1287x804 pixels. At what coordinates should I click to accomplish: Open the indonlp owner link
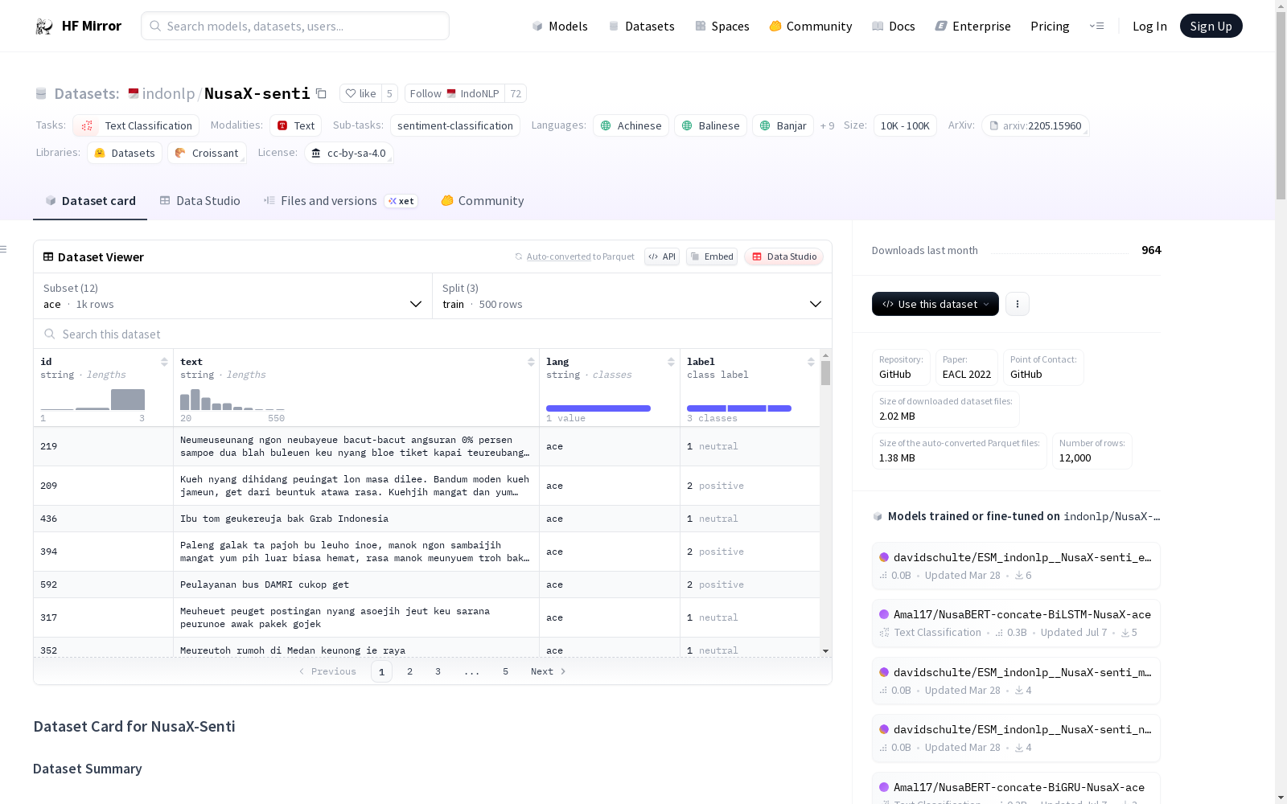168,93
